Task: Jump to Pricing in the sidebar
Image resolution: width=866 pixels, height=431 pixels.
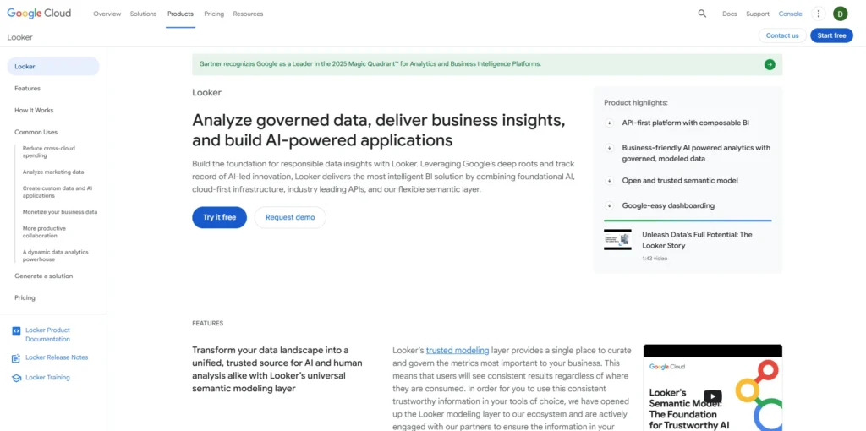Action: click(25, 298)
